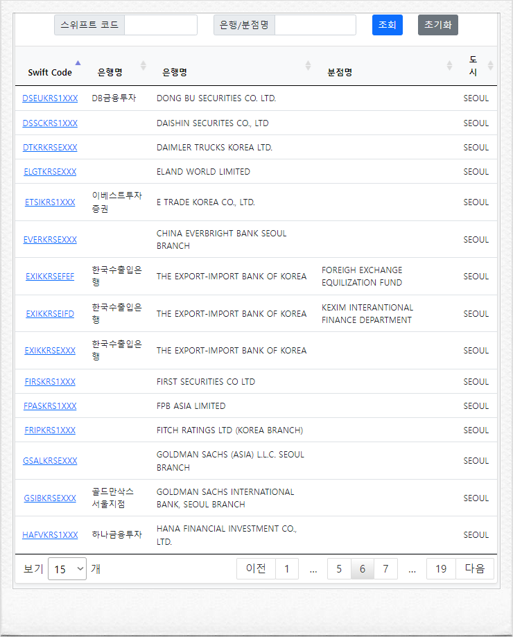
Task: Jump to page 5
Action: pos(339,569)
